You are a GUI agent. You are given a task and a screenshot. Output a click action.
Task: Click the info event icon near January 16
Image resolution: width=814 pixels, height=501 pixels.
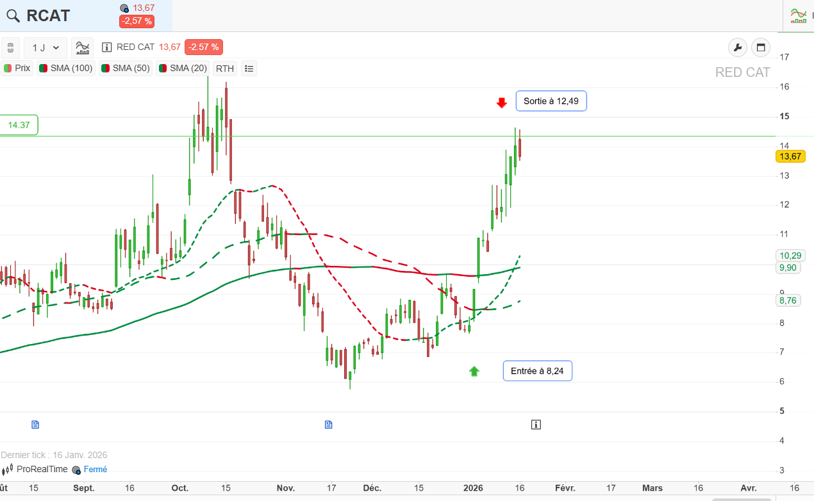tap(536, 424)
